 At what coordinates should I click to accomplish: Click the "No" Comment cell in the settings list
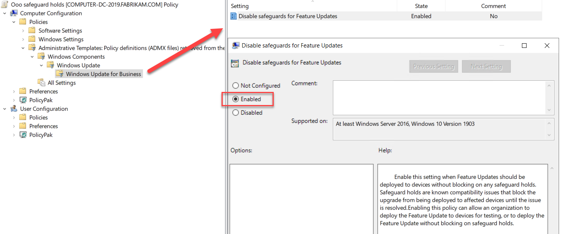[494, 16]
